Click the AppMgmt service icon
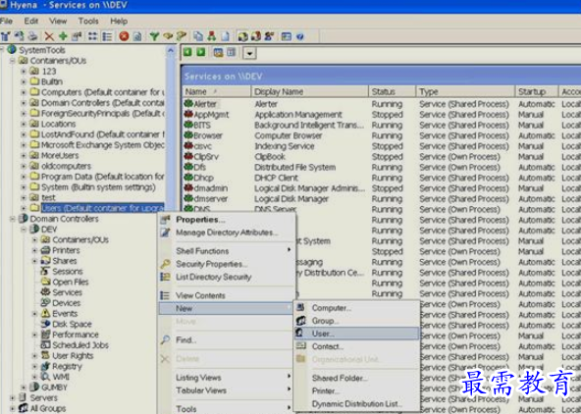 (188, 115)
